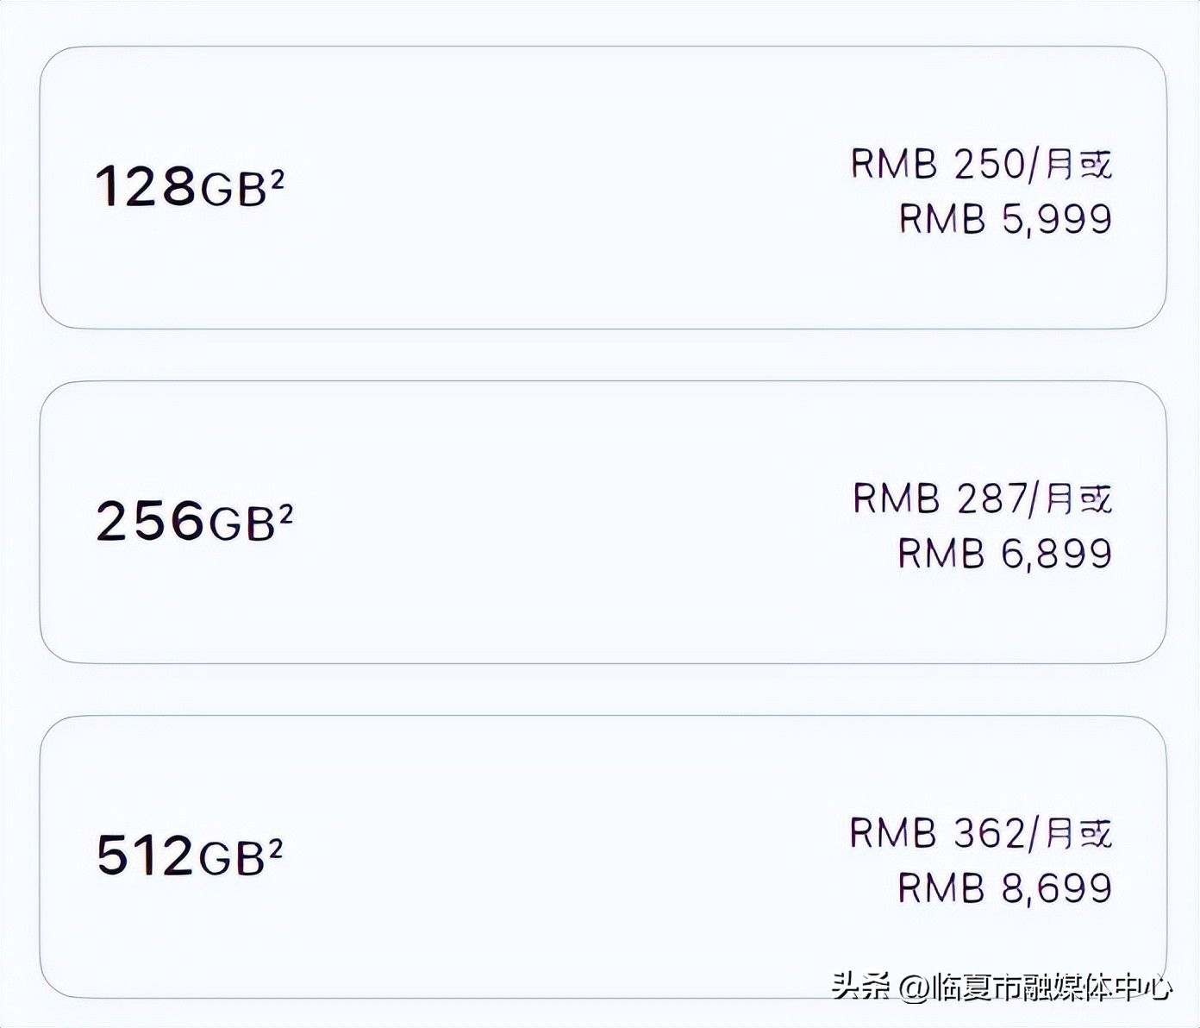Open the @临夏市融媒体中心 account watermark
Viewport: 1200px width, 1028px height.
click(1035, 987)
